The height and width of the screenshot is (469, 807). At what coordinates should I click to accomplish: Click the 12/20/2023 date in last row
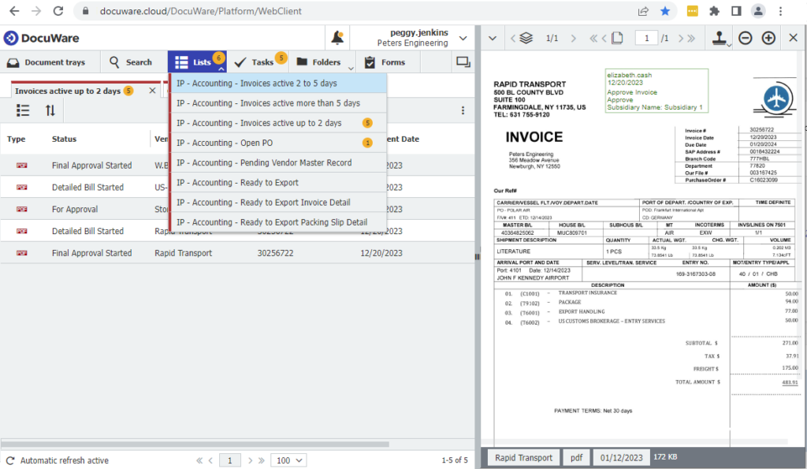coord(381,253)
